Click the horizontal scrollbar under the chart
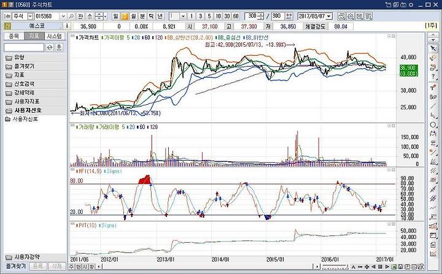 tap(208, 267)
